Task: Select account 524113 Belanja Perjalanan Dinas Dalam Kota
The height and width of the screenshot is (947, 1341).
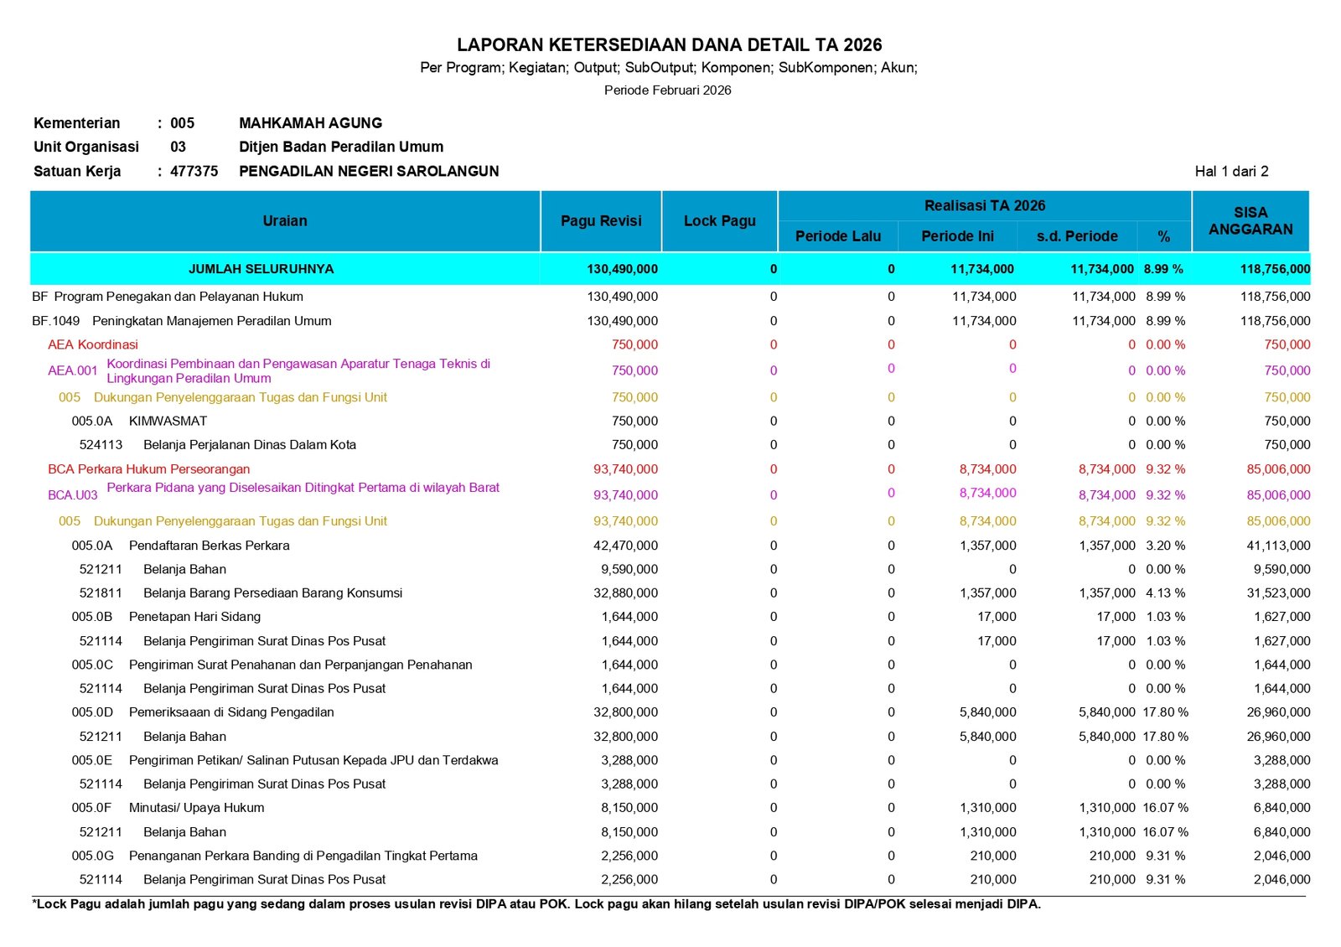Action: click(218, 445)
